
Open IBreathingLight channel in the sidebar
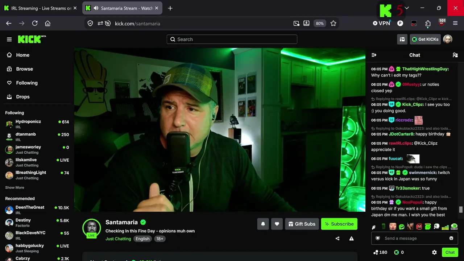click(37, 175)
